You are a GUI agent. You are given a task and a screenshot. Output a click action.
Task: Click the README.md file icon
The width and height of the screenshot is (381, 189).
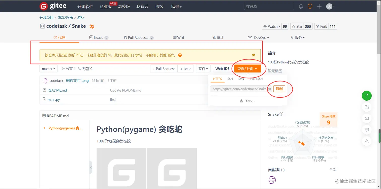pyautogui.click(x=45, y=90)
